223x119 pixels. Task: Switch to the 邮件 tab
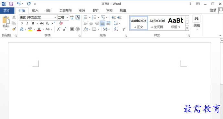point(96,10)
